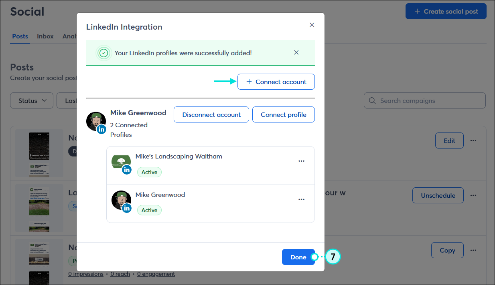Screen dimensions: 495x285
Task: Click LinkedIn badge on Mike Greenwood profile row
Action: [127, 208]
